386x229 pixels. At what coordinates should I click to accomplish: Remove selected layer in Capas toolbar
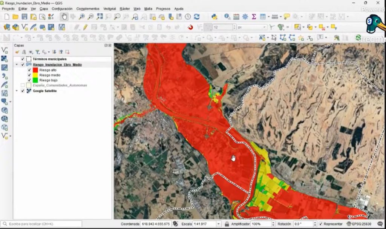click(x=67, y=52)
